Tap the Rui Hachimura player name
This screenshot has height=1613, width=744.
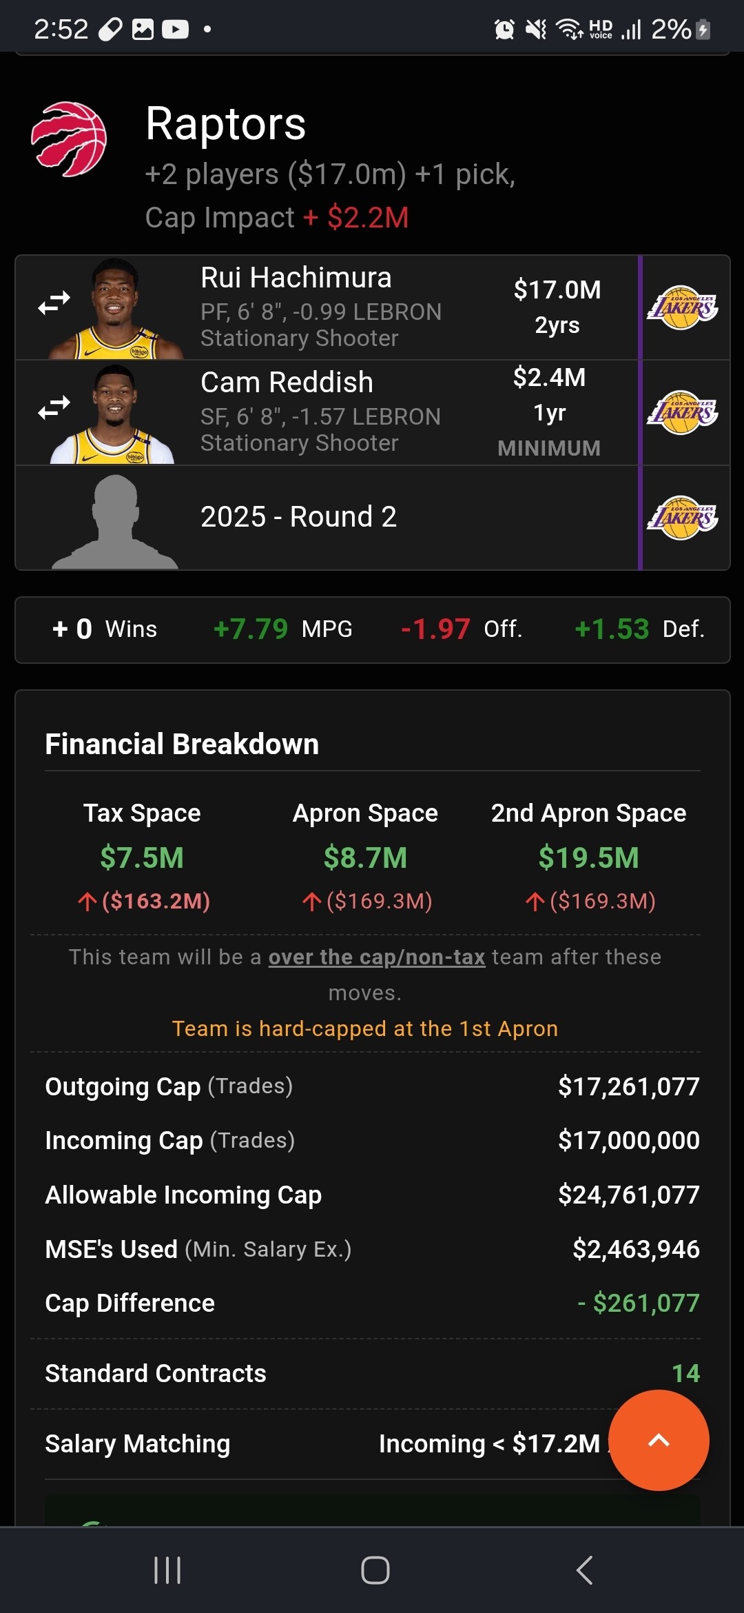[296, 278]
